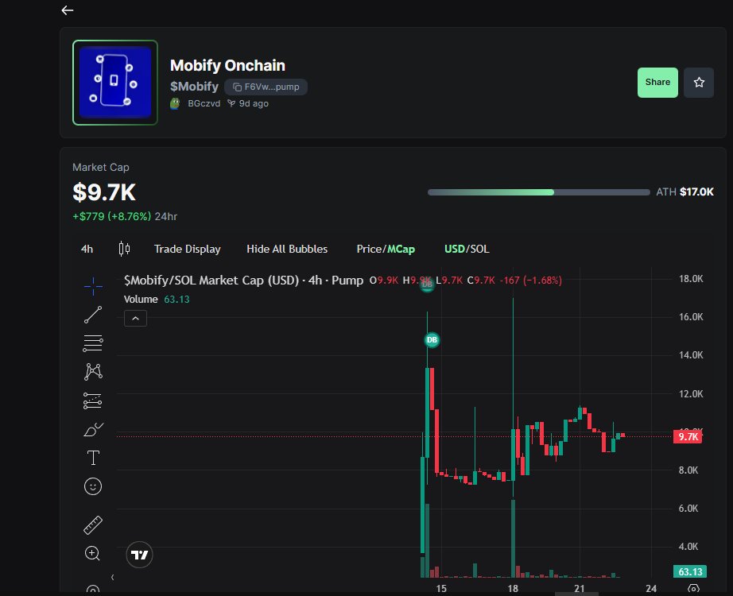The image size is (733, 596).
Task: Click the $Mobify ticker symbol
Action: pos(194,87)
